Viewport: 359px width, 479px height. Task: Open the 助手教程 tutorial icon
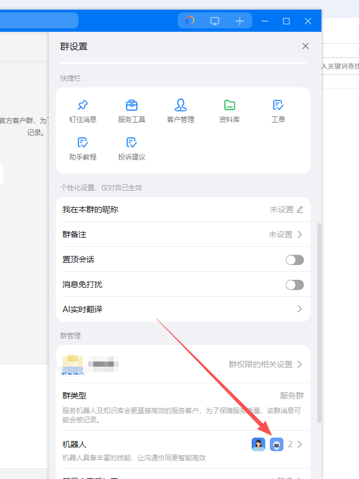(83, 142)
